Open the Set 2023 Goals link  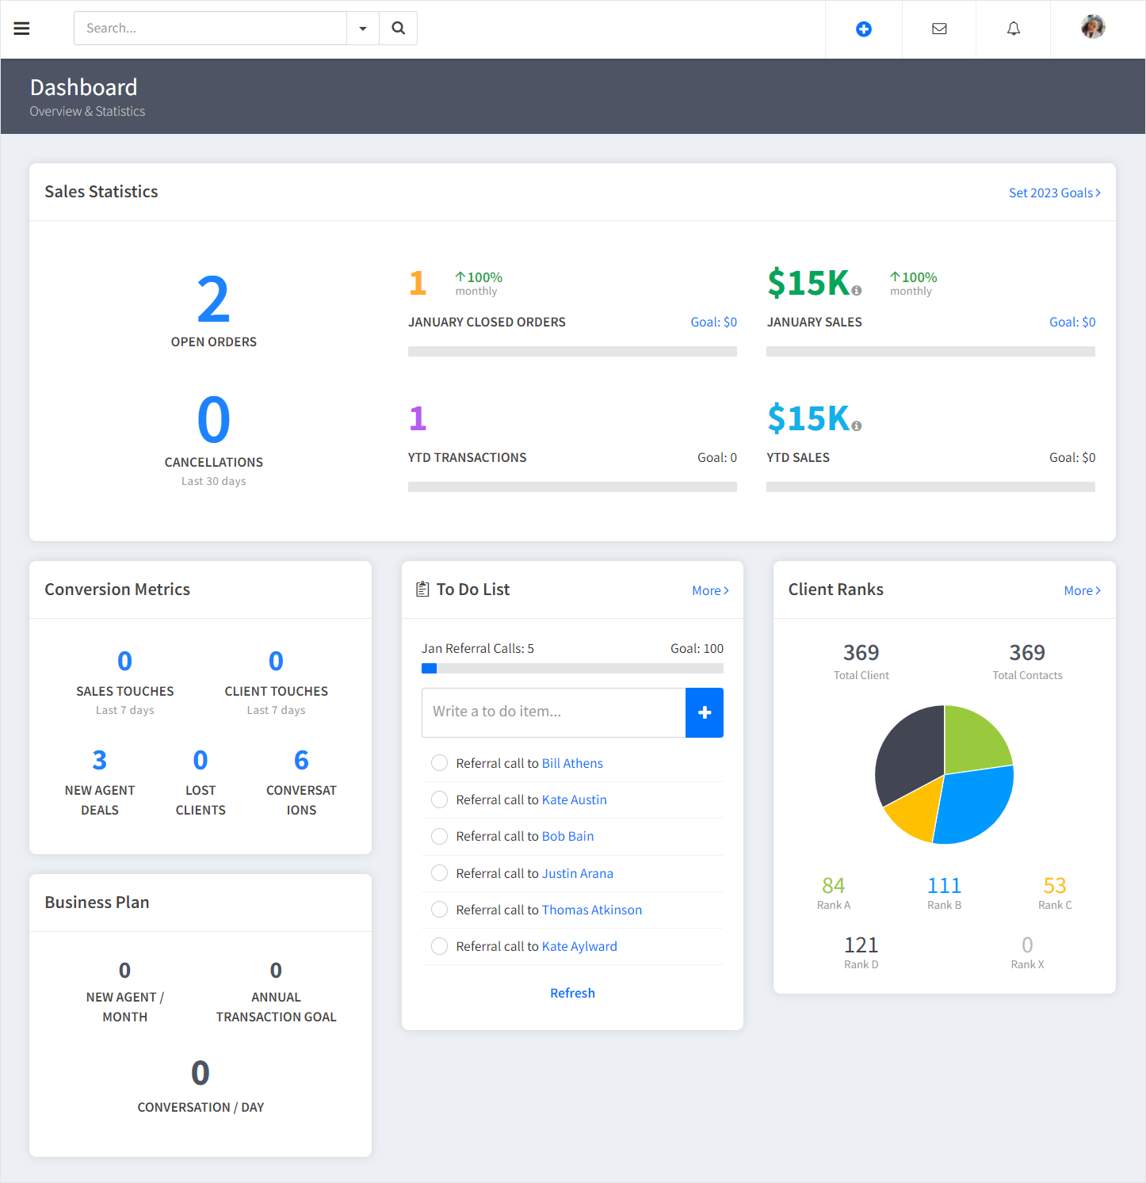click(x=1054, y=193)
